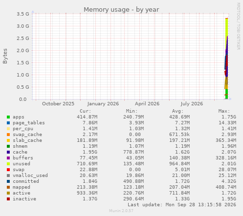
Task: Click cache current value 1.95G
Action: (x=90, y=152)
